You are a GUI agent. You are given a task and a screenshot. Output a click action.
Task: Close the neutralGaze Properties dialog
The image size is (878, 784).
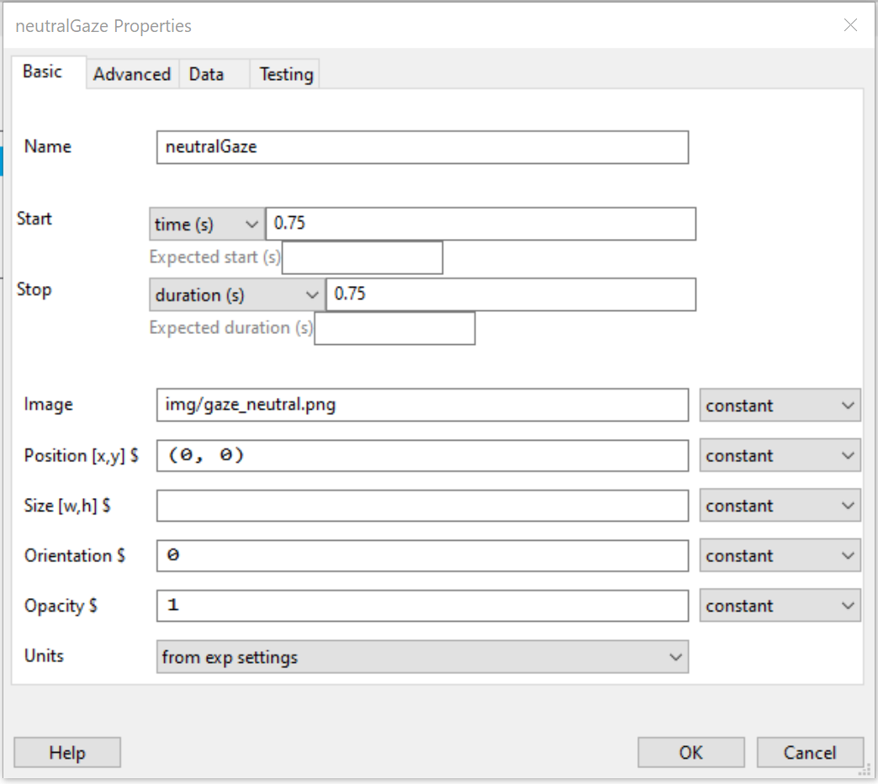click(x=850, y=25)
